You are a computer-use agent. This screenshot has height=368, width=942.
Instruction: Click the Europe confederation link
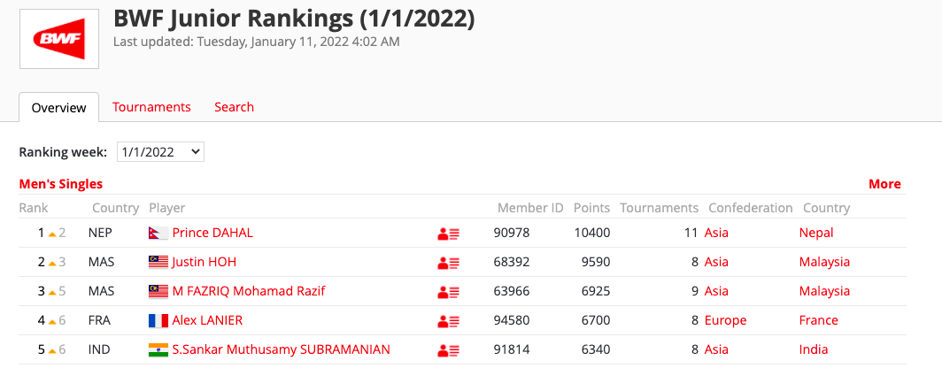pos(725,320)
